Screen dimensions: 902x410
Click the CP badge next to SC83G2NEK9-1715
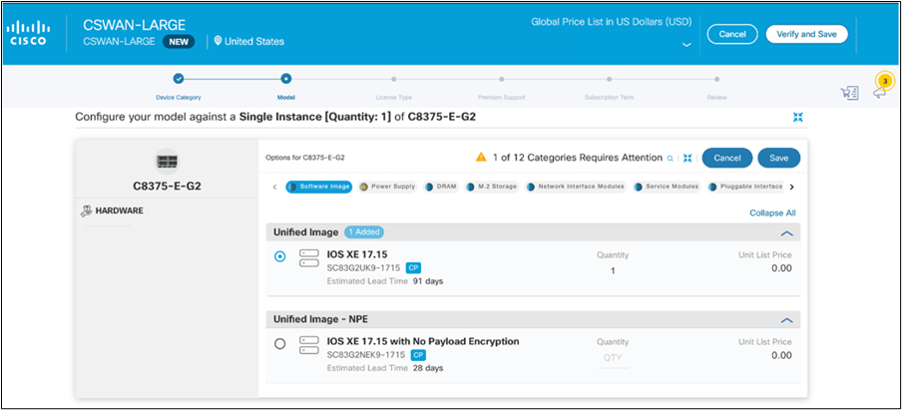[x=418, y=355]
